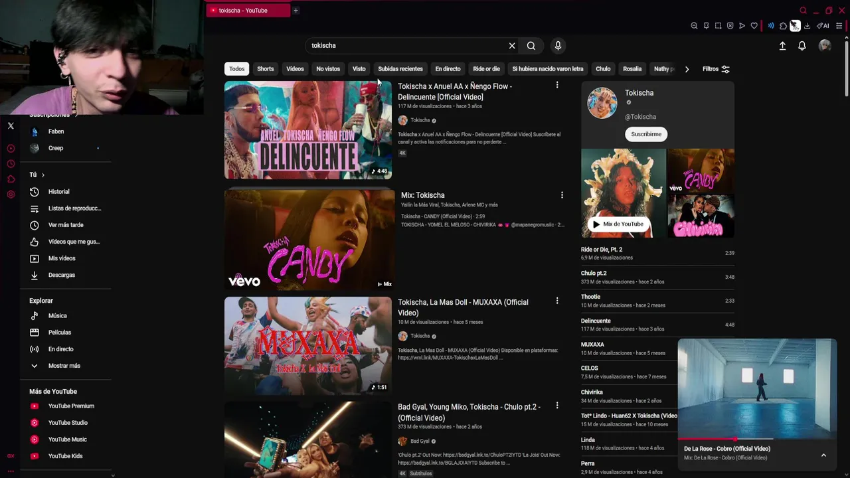Open the AI assistant icon in toolbar
The height and width of the screenshot is (478, 850).
tap(823, 26)
